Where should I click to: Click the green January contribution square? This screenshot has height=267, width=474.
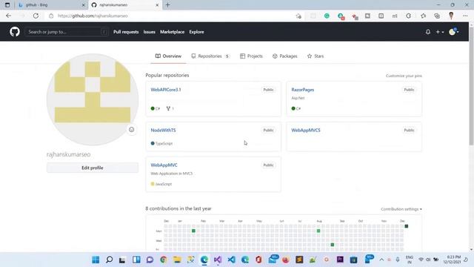pyautogui.click(x=193, y=231)
